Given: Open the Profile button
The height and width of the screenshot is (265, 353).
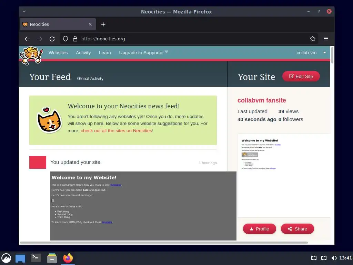Looking at the screenshot, I should (259, 229).
